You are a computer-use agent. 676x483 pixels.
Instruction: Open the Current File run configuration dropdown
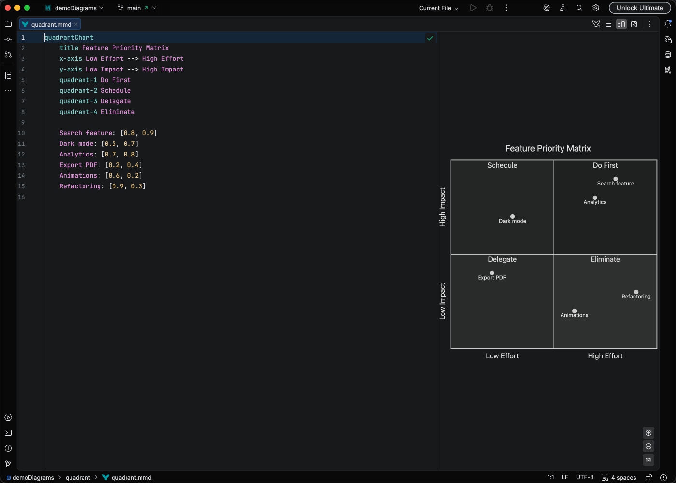437,8
